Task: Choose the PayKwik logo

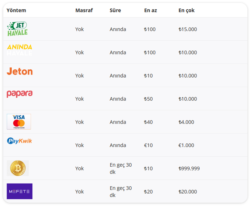Action: 20,141
